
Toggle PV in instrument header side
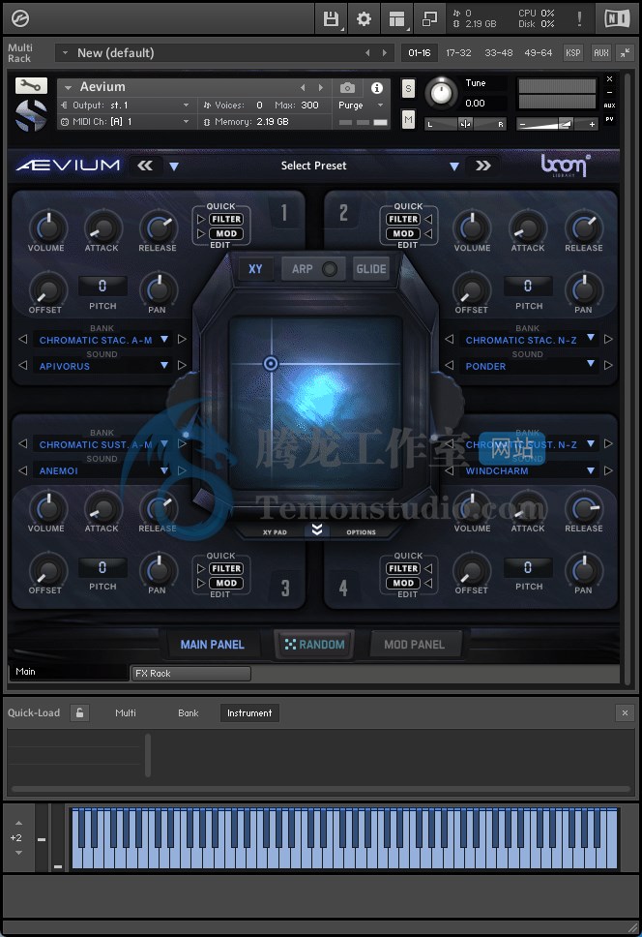pyautogui.click(x=609, y=119)
